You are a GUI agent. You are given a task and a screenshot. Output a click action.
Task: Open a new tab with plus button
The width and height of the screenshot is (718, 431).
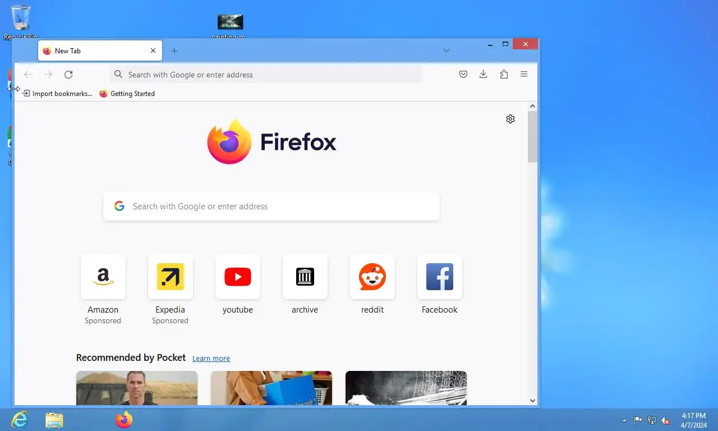(x=174, y=51)
